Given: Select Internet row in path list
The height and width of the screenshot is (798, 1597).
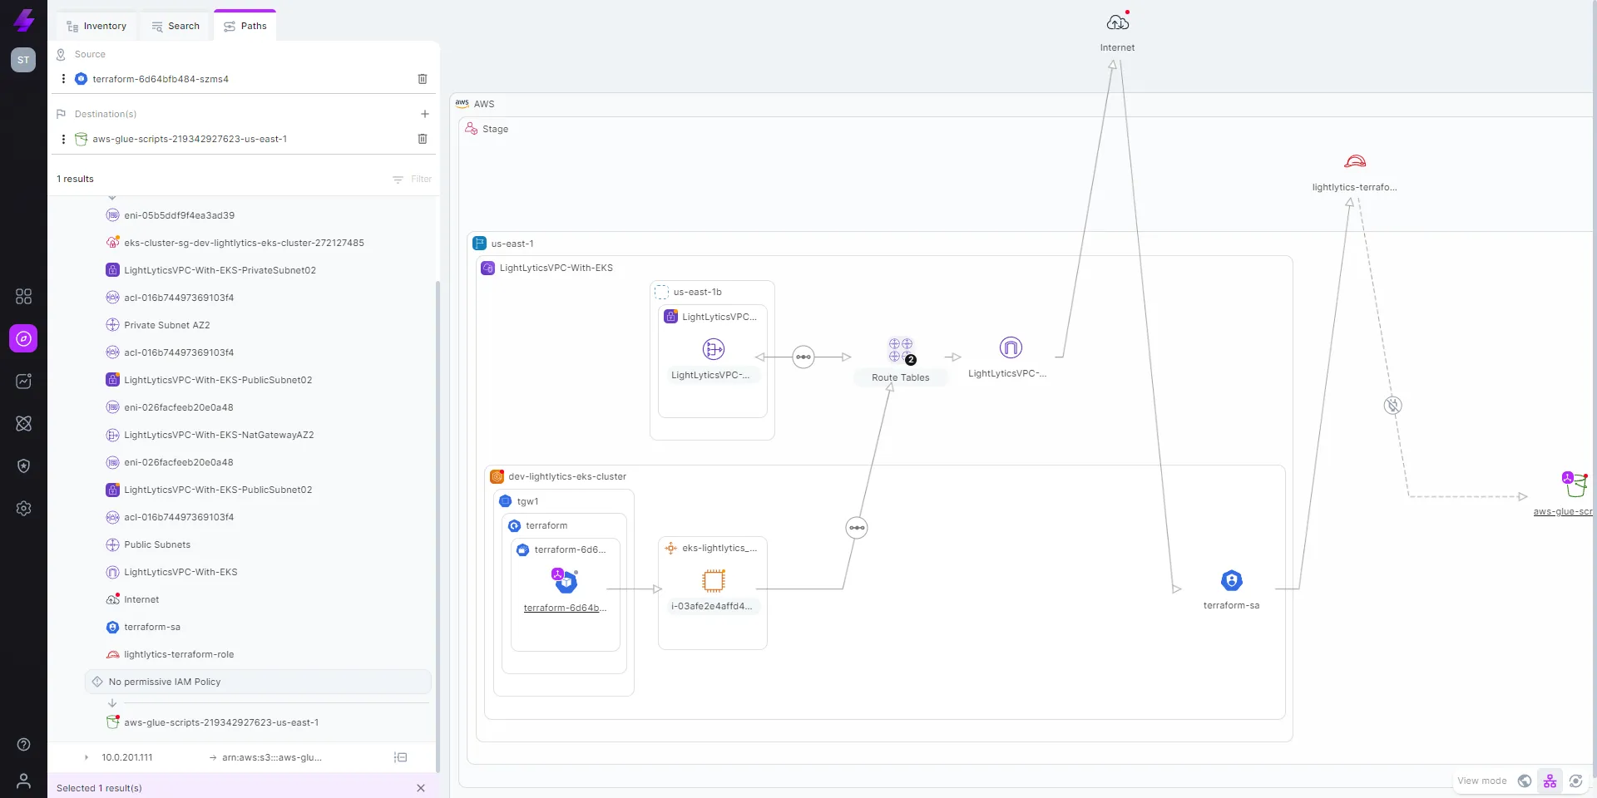Looking at the screenshot, I should 141,599.
